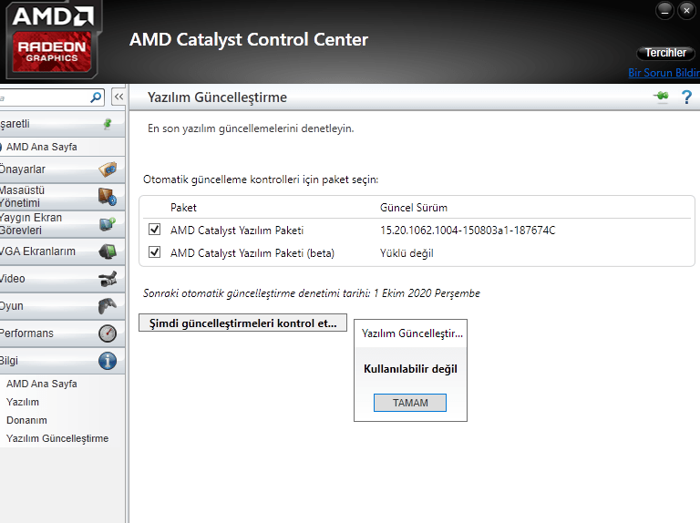Click the Önayarlar presets icon
The width and height of the screenshot is (700, 523).
(x=108, y=169)
